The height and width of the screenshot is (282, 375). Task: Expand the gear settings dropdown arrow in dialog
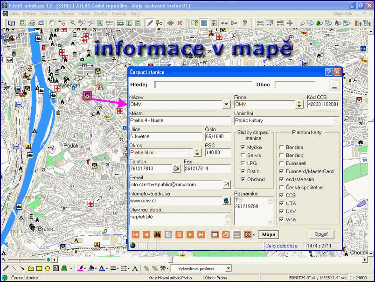[x=254, y=234]
